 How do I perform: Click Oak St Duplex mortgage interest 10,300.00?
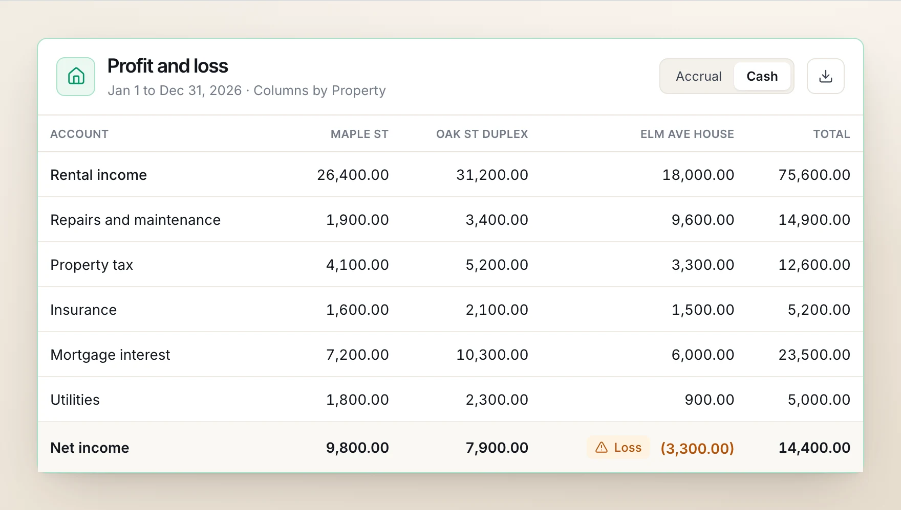pos(492,355)
